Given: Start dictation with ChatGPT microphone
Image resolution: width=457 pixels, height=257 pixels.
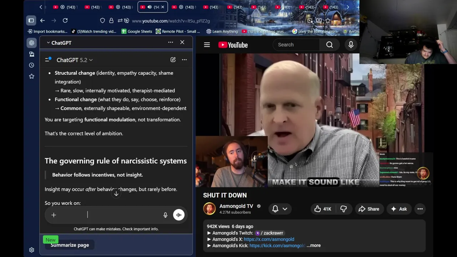Looking at the screenshot, I should point(165,215).
